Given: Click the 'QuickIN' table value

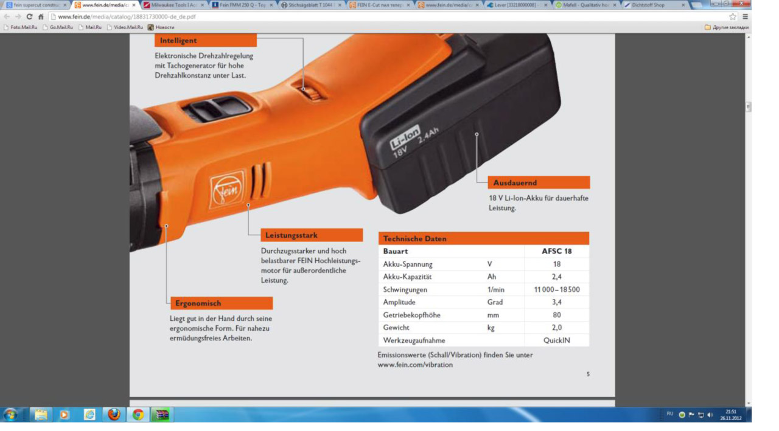Looking at the screenshot, I should (557, 340).
